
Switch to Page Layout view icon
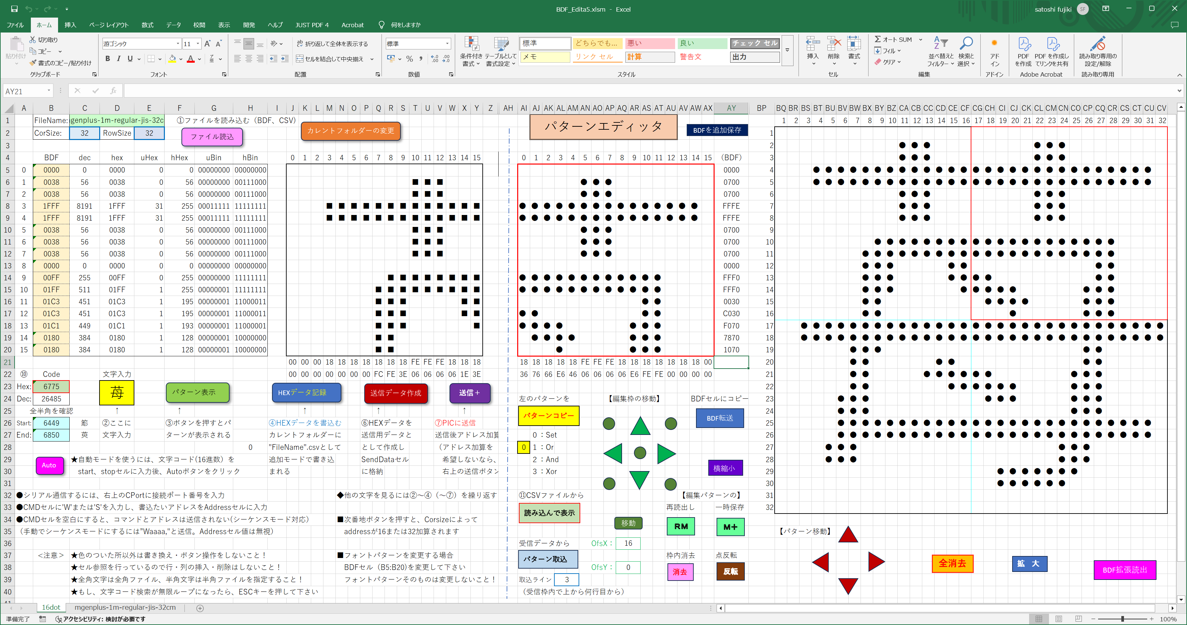1058,619
